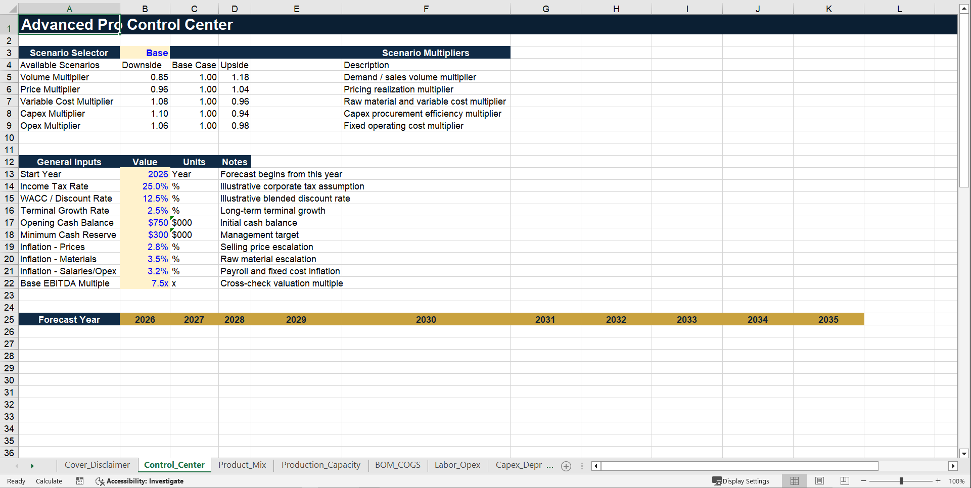The width and height of the screenshot is (971, 488).
Task: Select column L header
Action: [899, 9]
